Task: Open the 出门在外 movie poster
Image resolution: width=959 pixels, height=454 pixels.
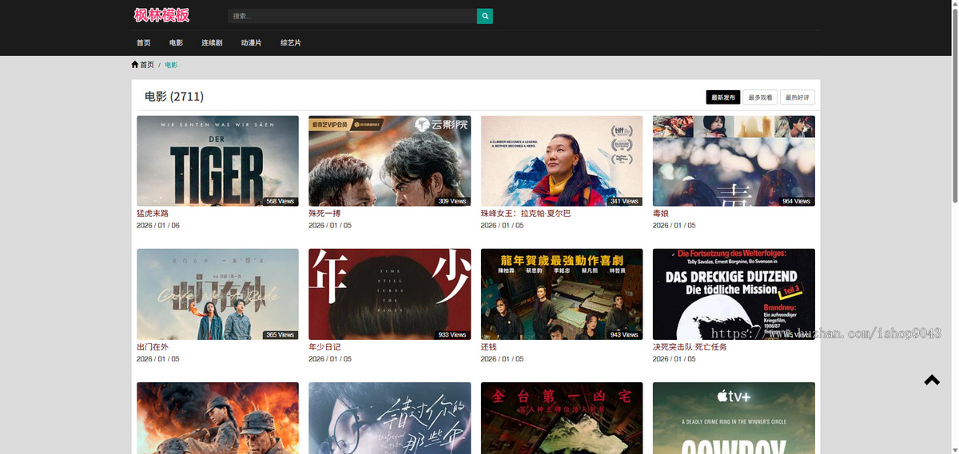Action: [217, 294]
